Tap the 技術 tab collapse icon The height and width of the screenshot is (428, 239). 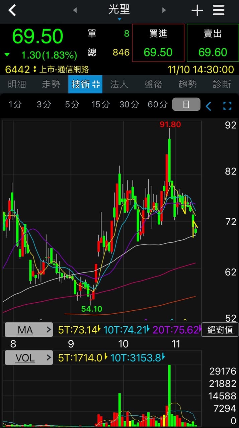point(96,84)
